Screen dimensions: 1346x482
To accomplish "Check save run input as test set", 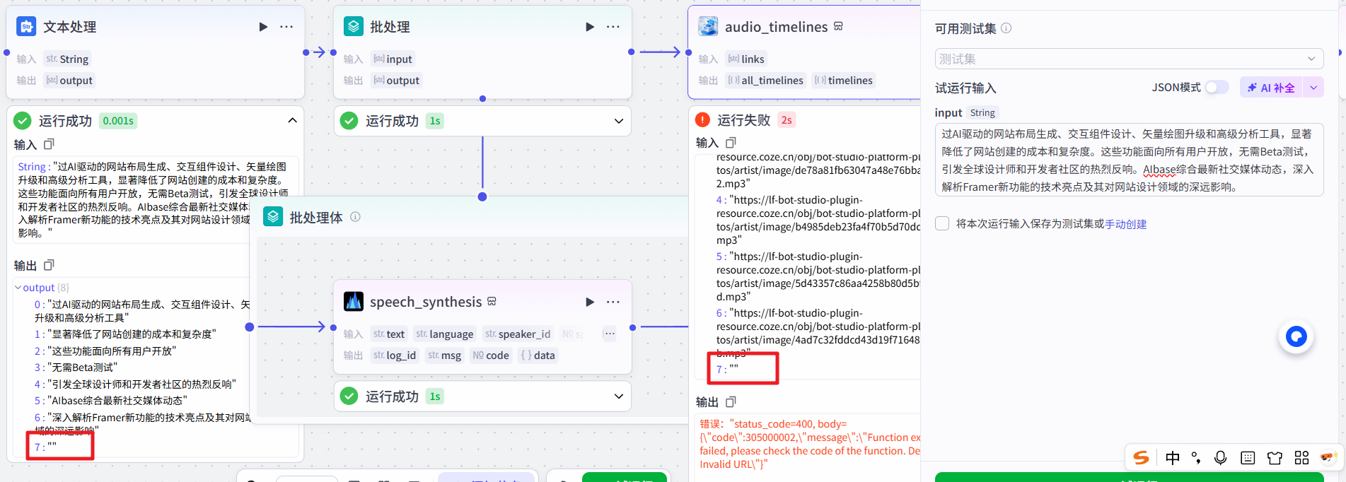I will (942, 223).
